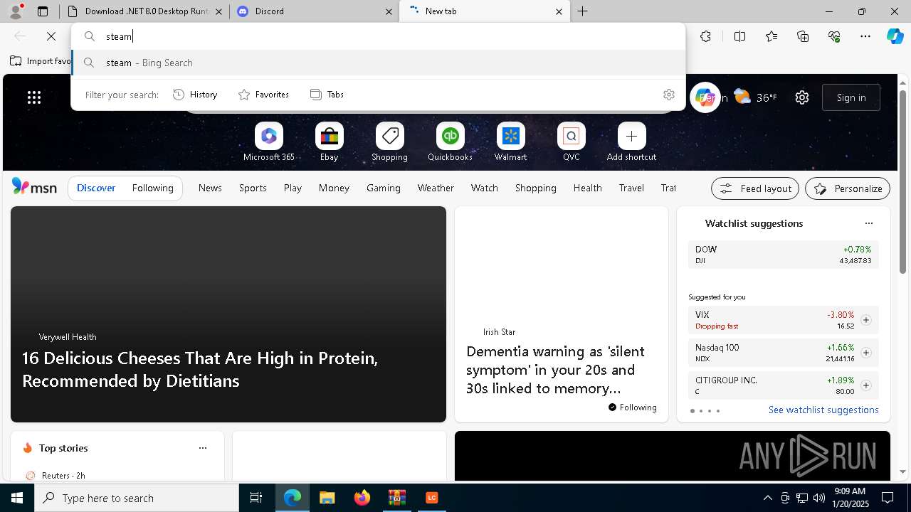Open the search settings gear in dropdown
The image size is (911, 512).
(x=668, y=95)
